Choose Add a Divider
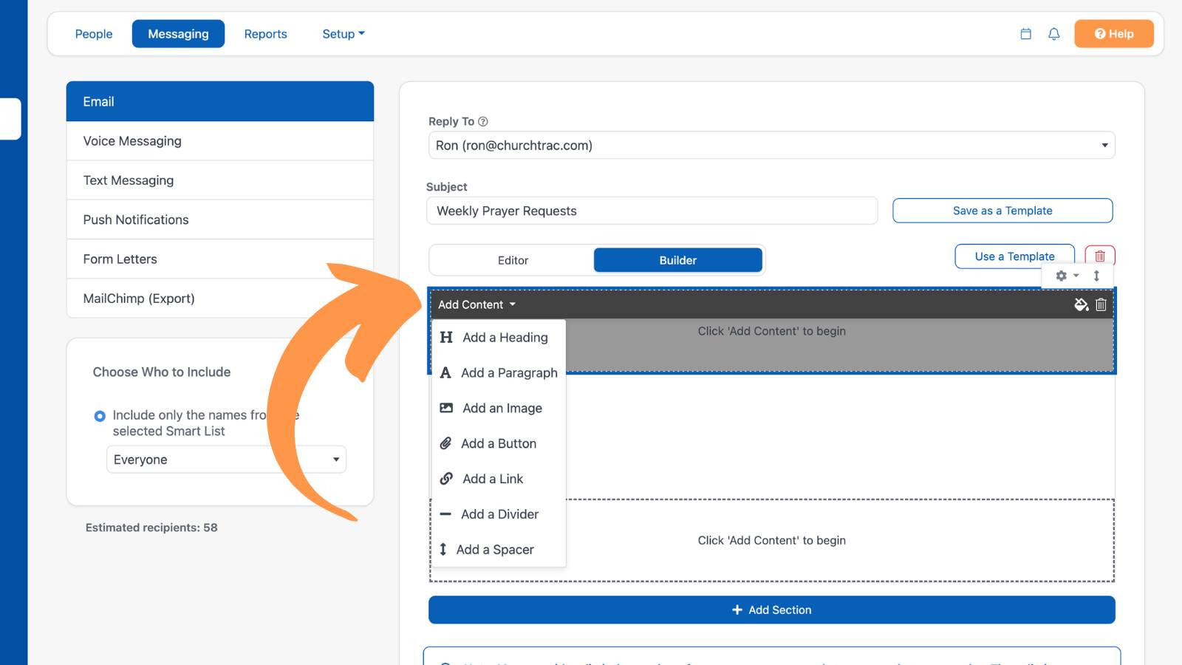The image size is (1182, 665). point(499,514)
